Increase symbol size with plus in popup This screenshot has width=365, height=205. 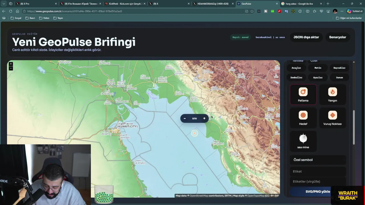tap(204, 118)
